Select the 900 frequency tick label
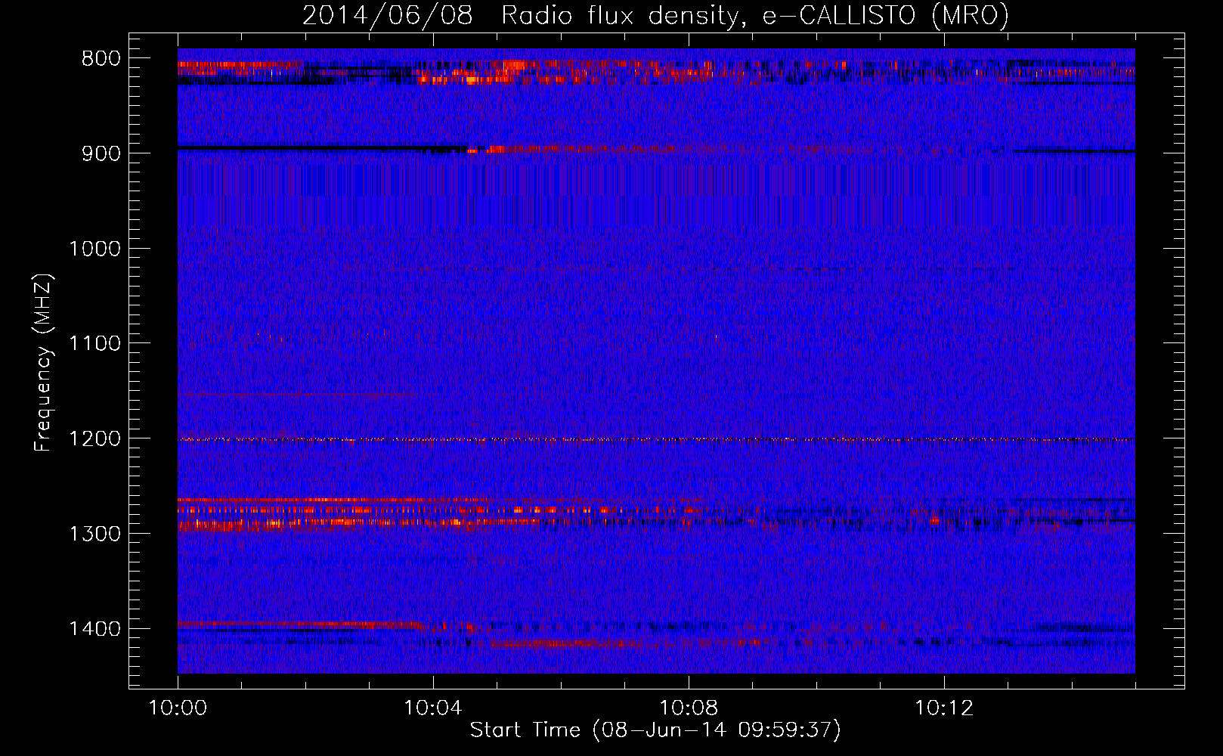Viewport: 1223px width, 756px height. coord(101,153)
